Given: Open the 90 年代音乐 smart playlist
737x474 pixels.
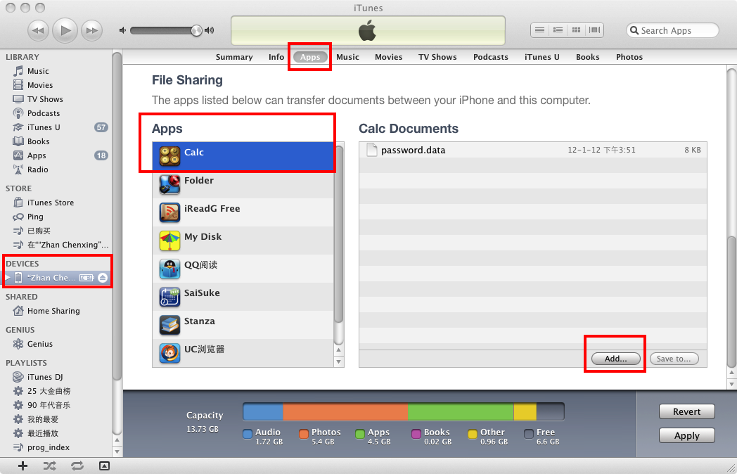Looking at the screenshot, I should pyautogui.click(x=56, y=405).
